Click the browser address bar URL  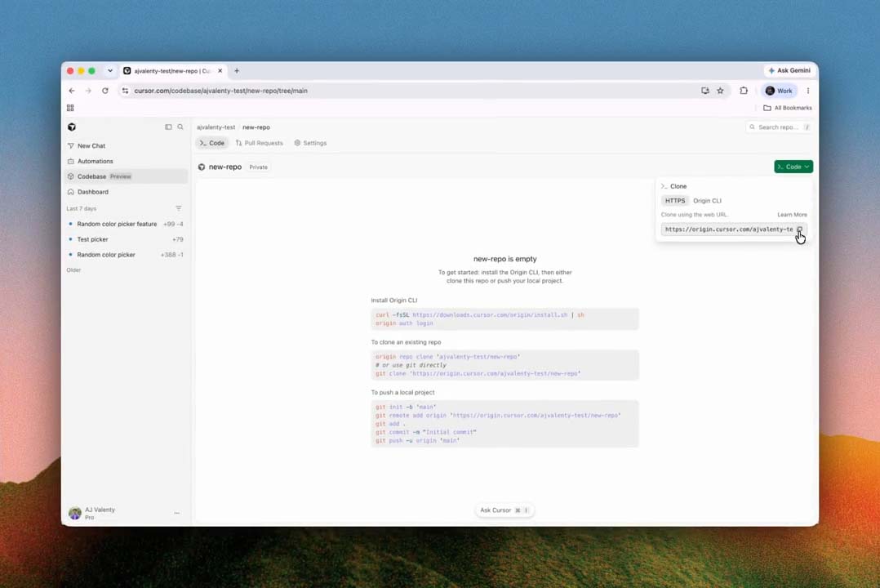tap(220, 91)
